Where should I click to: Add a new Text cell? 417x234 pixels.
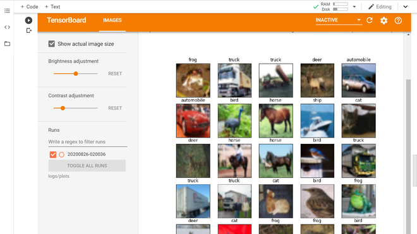(x=52, y=7)
